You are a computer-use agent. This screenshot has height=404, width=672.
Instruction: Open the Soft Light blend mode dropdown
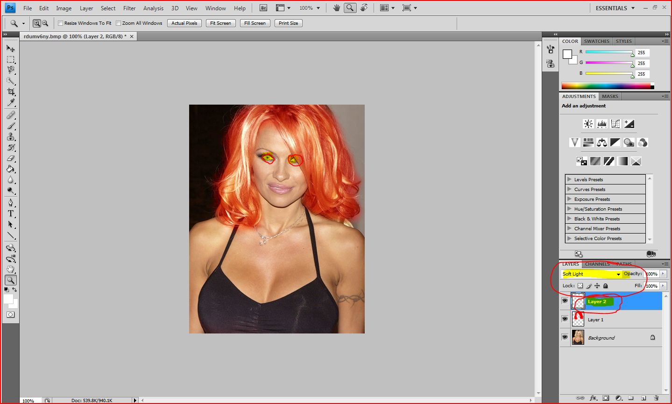tap(592, 274)
